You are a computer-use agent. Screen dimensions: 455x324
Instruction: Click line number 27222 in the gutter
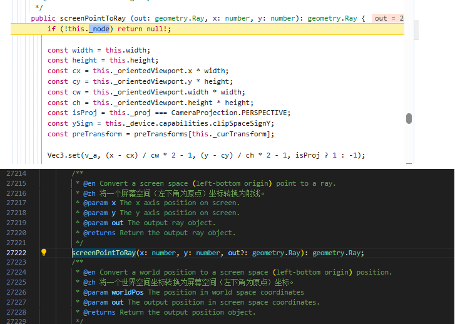click(16, 253)
